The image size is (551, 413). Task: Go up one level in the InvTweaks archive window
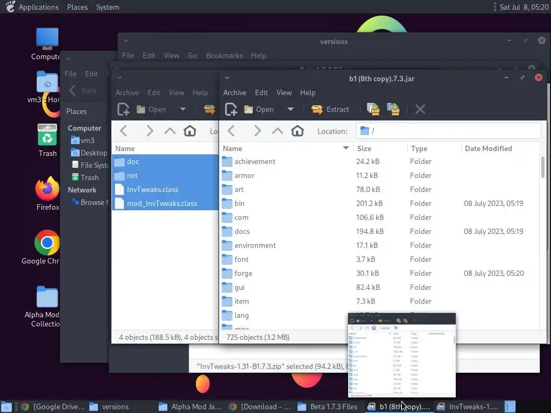[x=169, y=131]
